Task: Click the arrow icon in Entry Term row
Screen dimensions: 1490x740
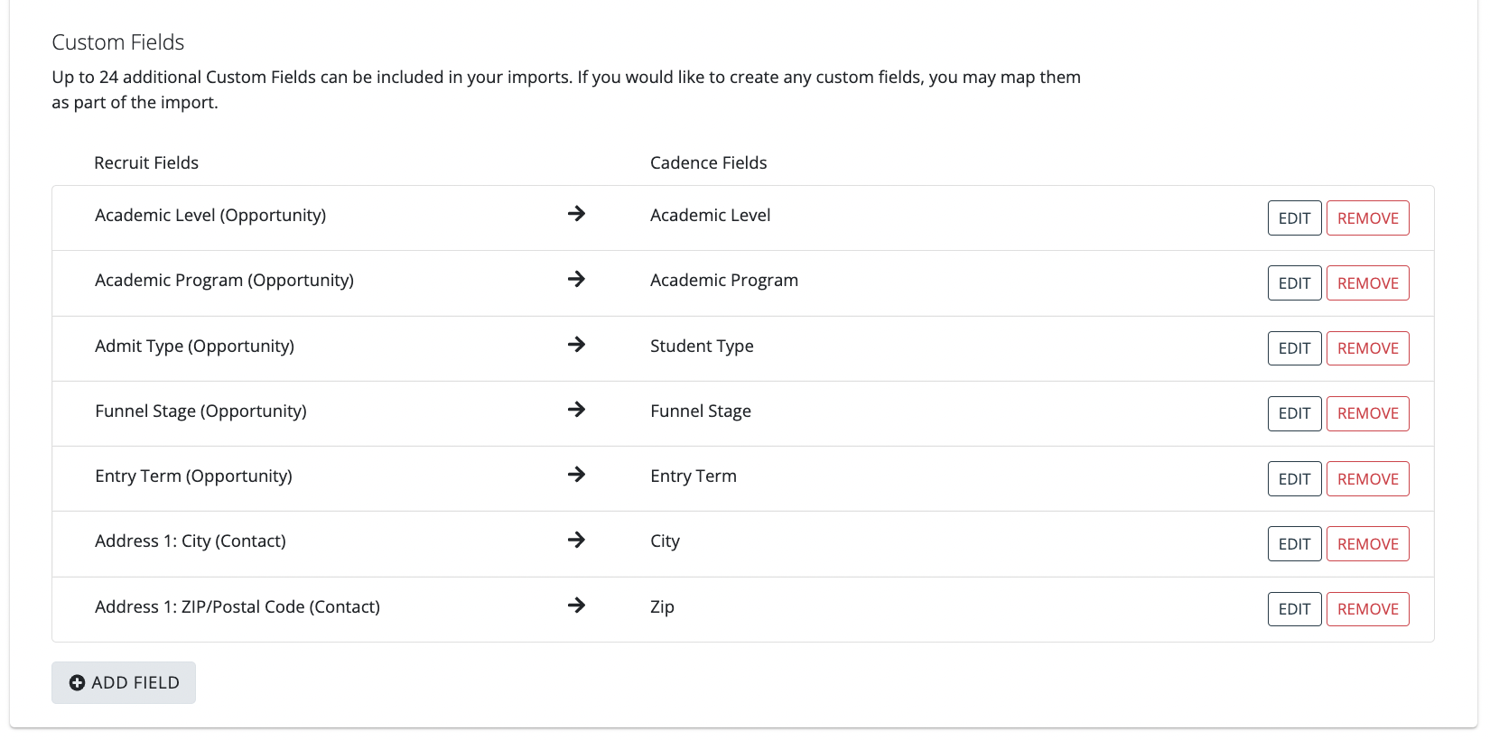Action: click(x=576, y=475)
